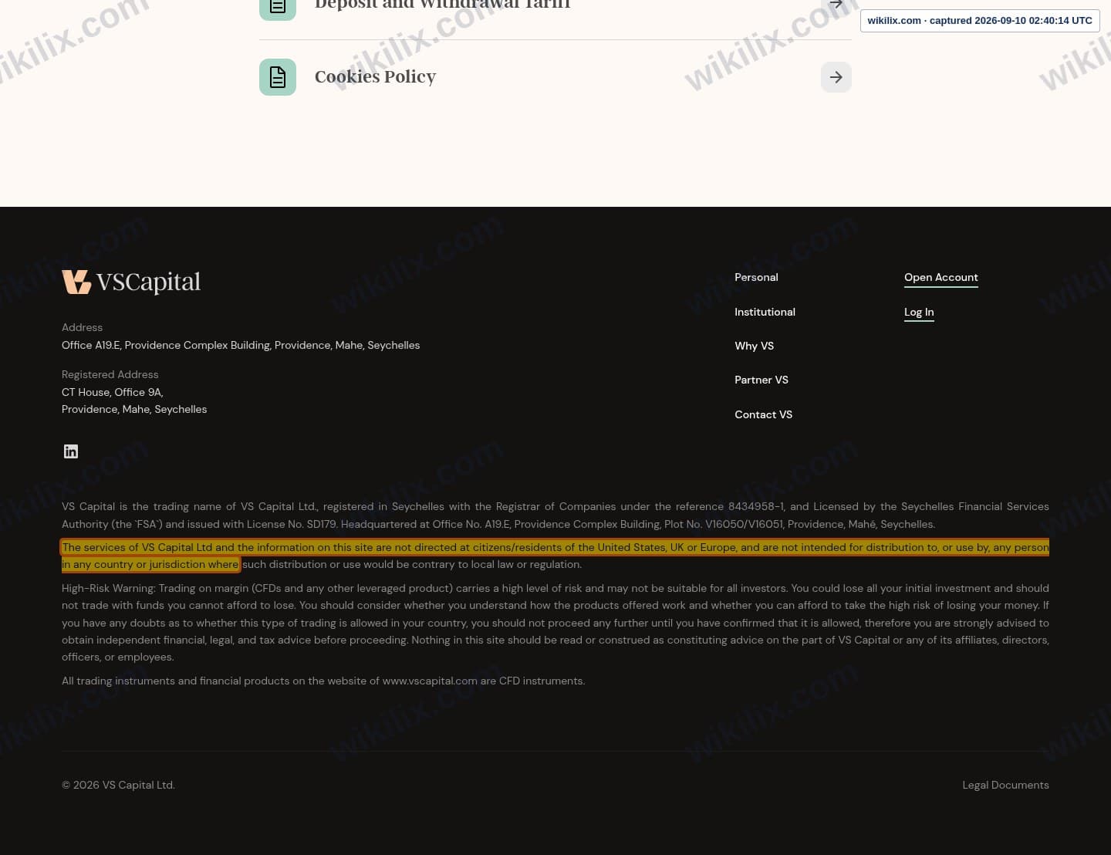
Task: Open the Personal footer link
Action: click(756, 277)
